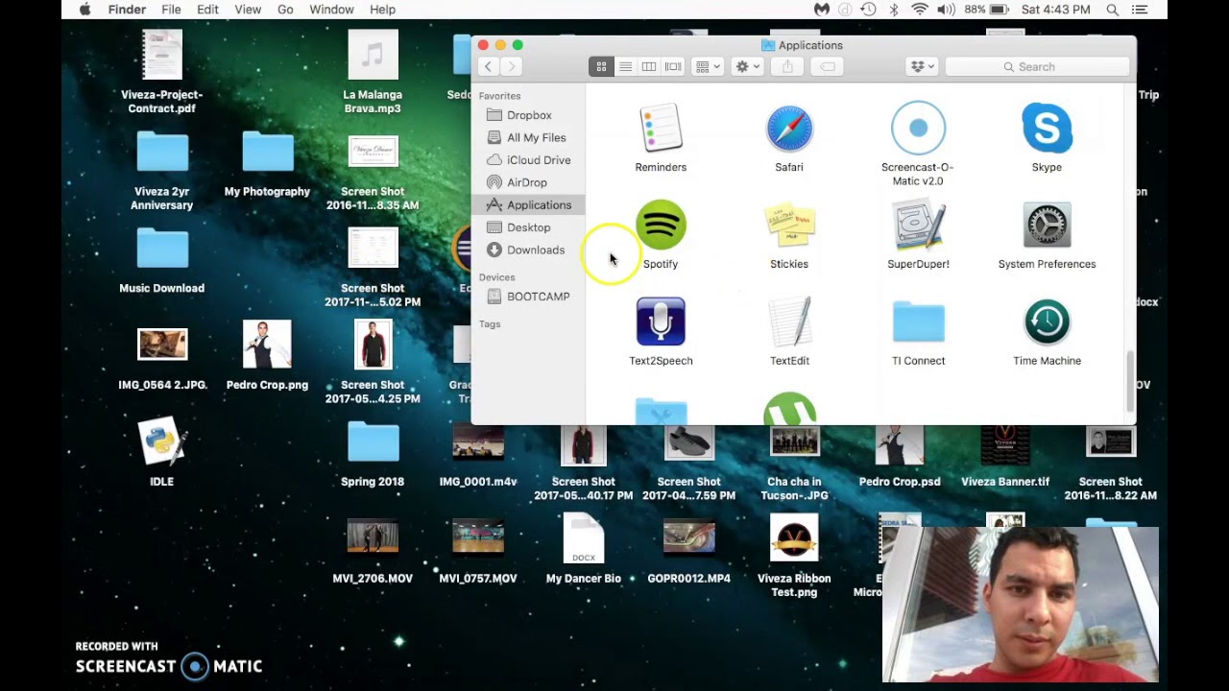Select the Safari compass icon
The image size is (1229, 691).
pyautogui.click(x=789, y=129)
